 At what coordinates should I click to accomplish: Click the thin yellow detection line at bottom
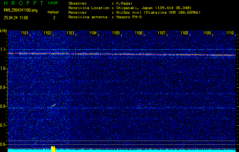click(x=43, y=150)
